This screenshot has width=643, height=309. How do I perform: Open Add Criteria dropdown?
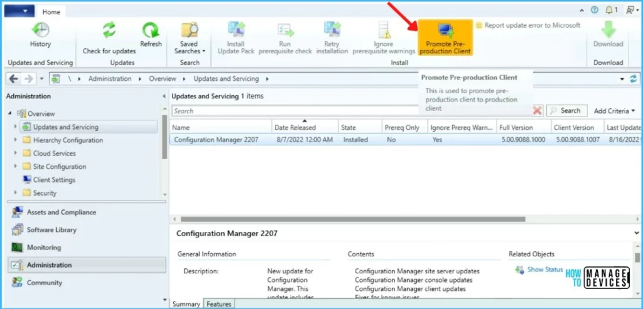(x=614, y=111)
